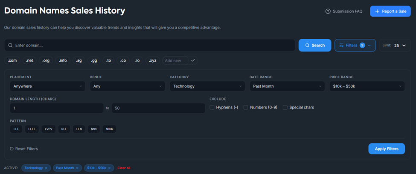Enable the Hyphens (-) exclude checkbox
Image resolution: width=416 pixels, height=174 pixels.
pyautogui.click(x=212, y=108)
